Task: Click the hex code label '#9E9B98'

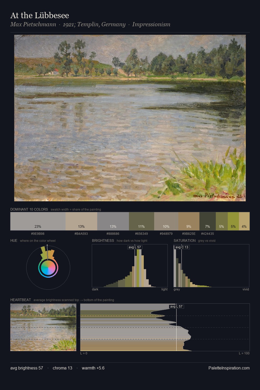Action: tap(38, 234)
